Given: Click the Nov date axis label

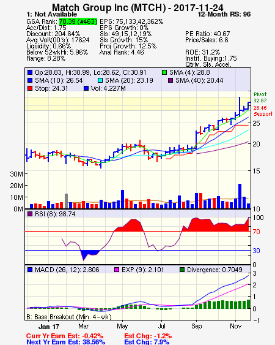Looking at the screenshot, I should (x=236, y=326).
